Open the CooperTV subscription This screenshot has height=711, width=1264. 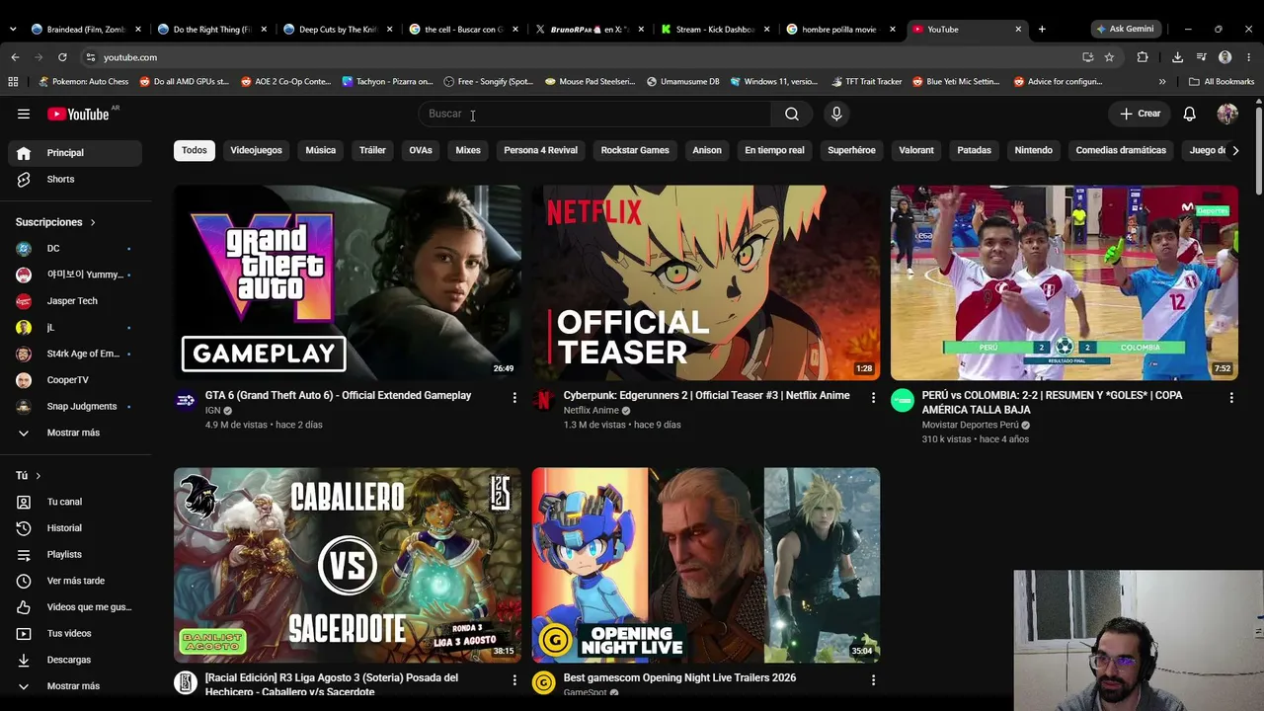(x=75, y=380)
